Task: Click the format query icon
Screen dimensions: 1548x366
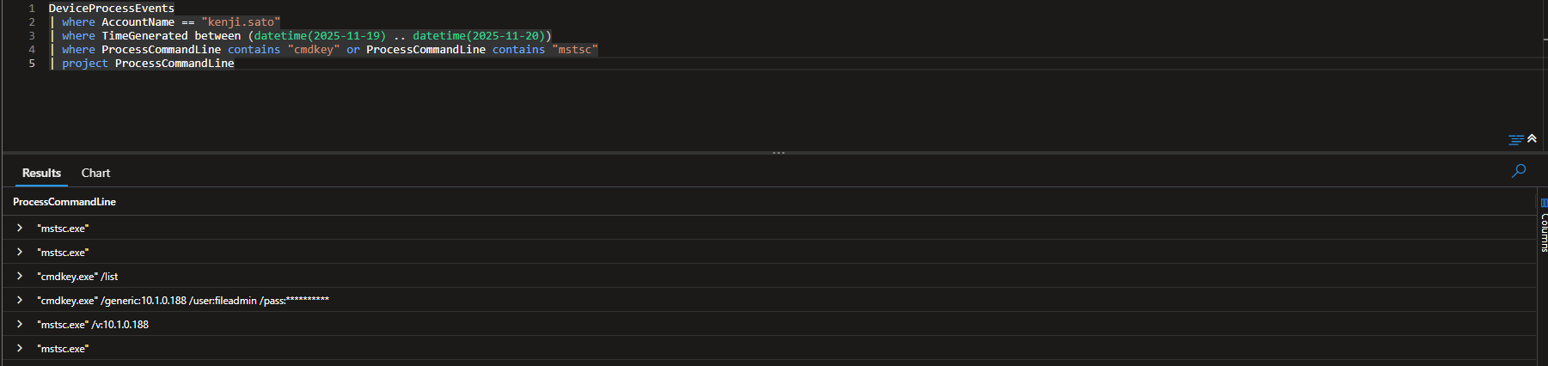Action: click(1515, 139)
